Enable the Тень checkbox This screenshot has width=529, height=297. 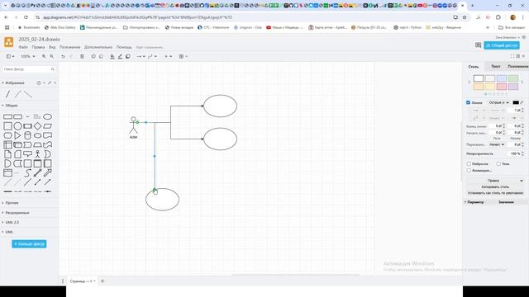point(498,163)
